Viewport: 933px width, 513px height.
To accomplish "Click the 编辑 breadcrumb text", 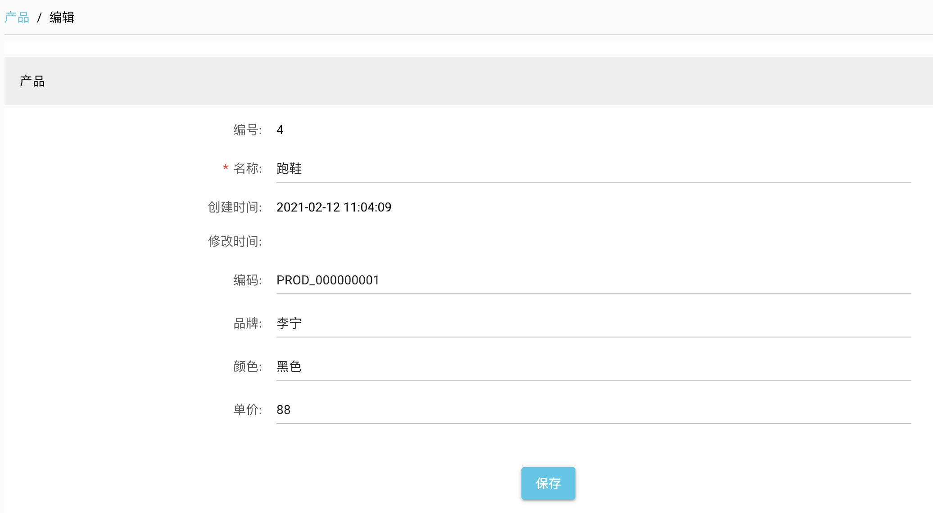I will (x=62, y=18).
